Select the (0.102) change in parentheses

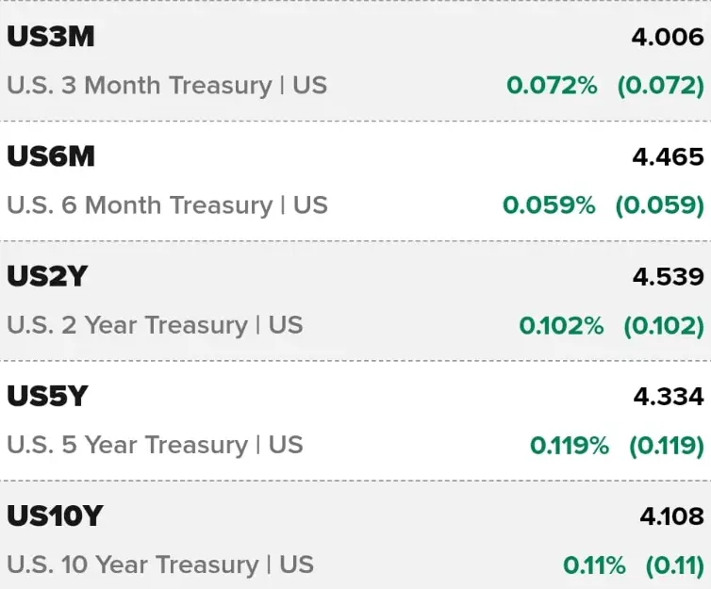click(664, 326)
